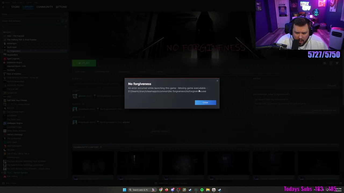Click the Face of Another game icon
Image resolution: width=344 pixels, height=193 pixels.
coord(5,74)
